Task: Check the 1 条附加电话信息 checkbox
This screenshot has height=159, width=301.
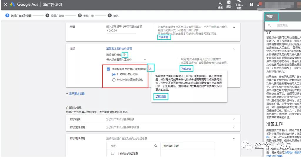Action: pyautogui.click(x=113, y=153)
